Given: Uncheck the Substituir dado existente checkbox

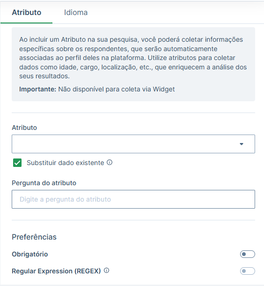Looking at the screenshot, I should 17,163.
